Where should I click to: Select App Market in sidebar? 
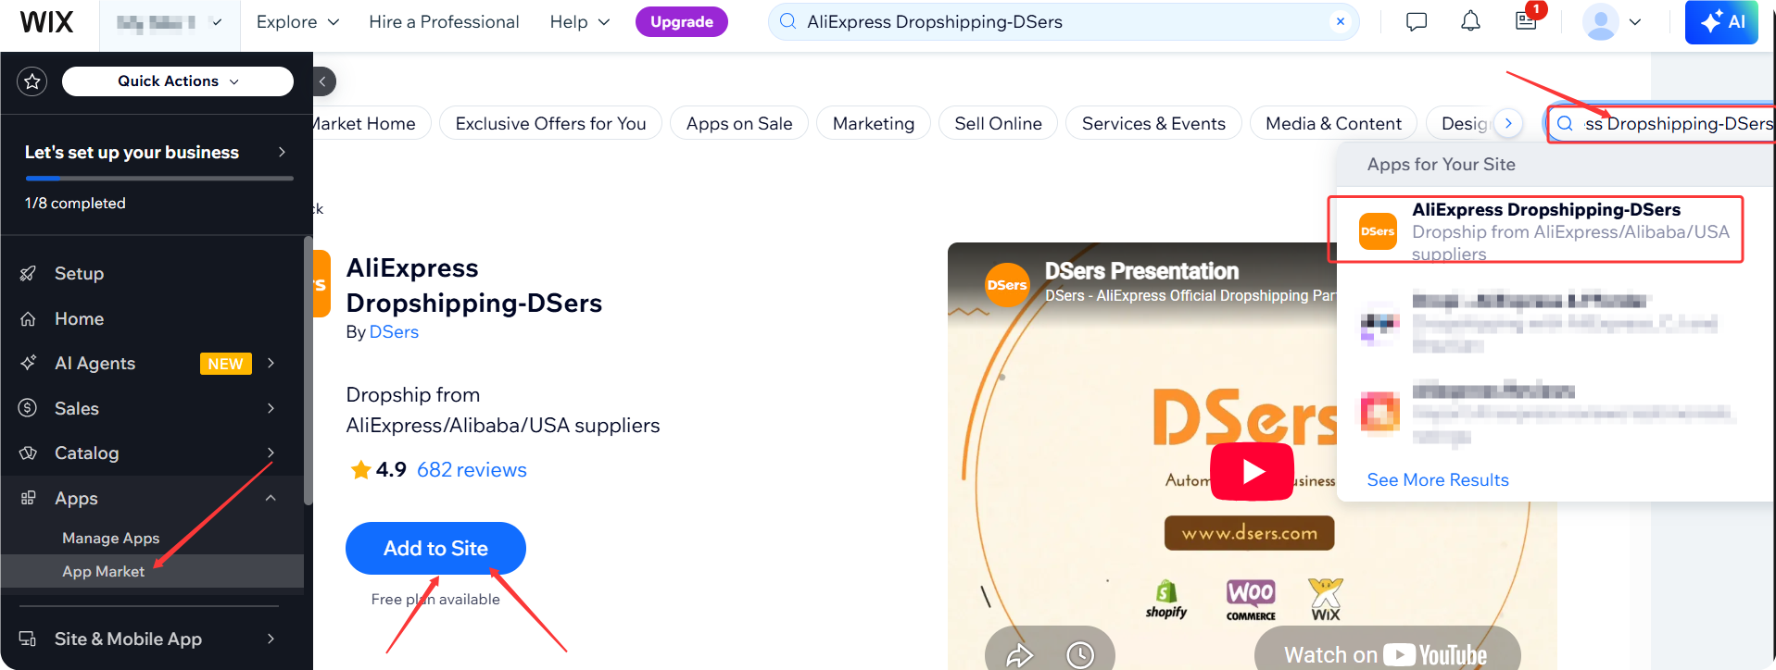click(x=103, y=572)
